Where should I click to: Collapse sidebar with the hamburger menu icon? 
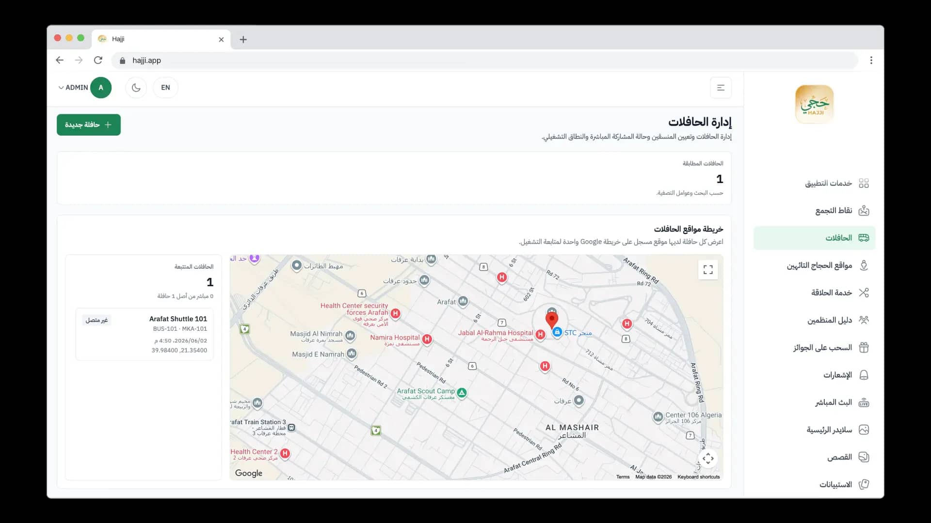coord(721,88)
